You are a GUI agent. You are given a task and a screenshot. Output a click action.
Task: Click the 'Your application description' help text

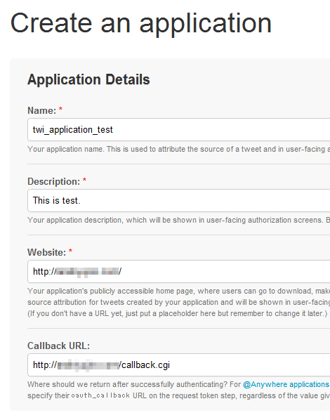[x=178, y=220]
